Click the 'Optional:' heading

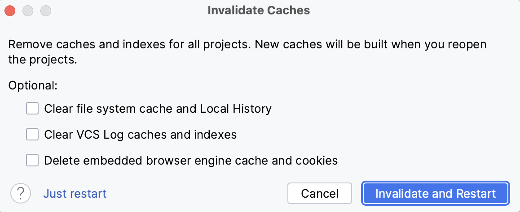tap(33, 85)
